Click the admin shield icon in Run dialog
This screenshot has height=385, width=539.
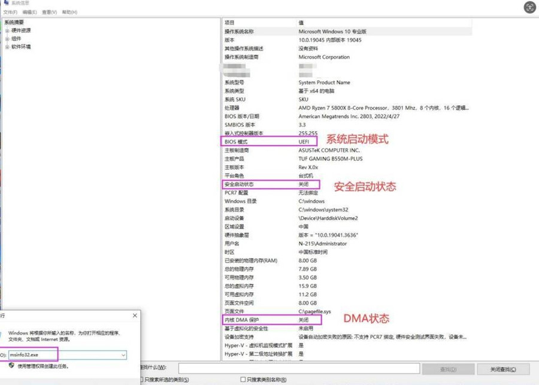tap(11, 365)
